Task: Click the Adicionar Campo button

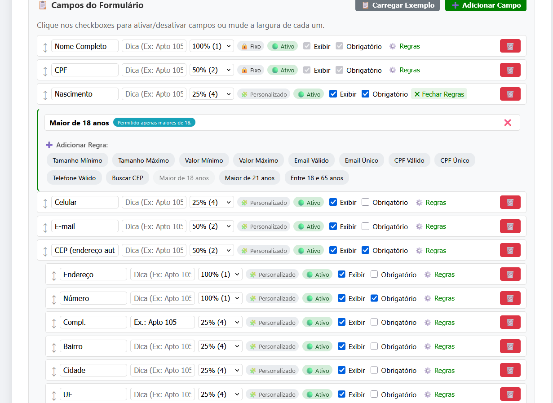Action: pyautogui.click(x=486, y=5)
